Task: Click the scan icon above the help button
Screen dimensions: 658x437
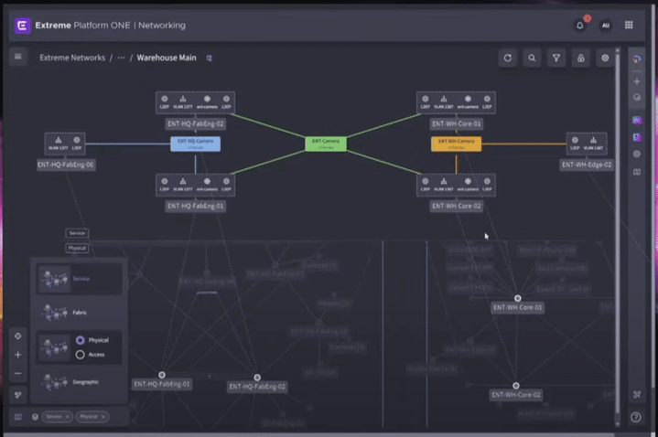Action: (x=637, y=395)
